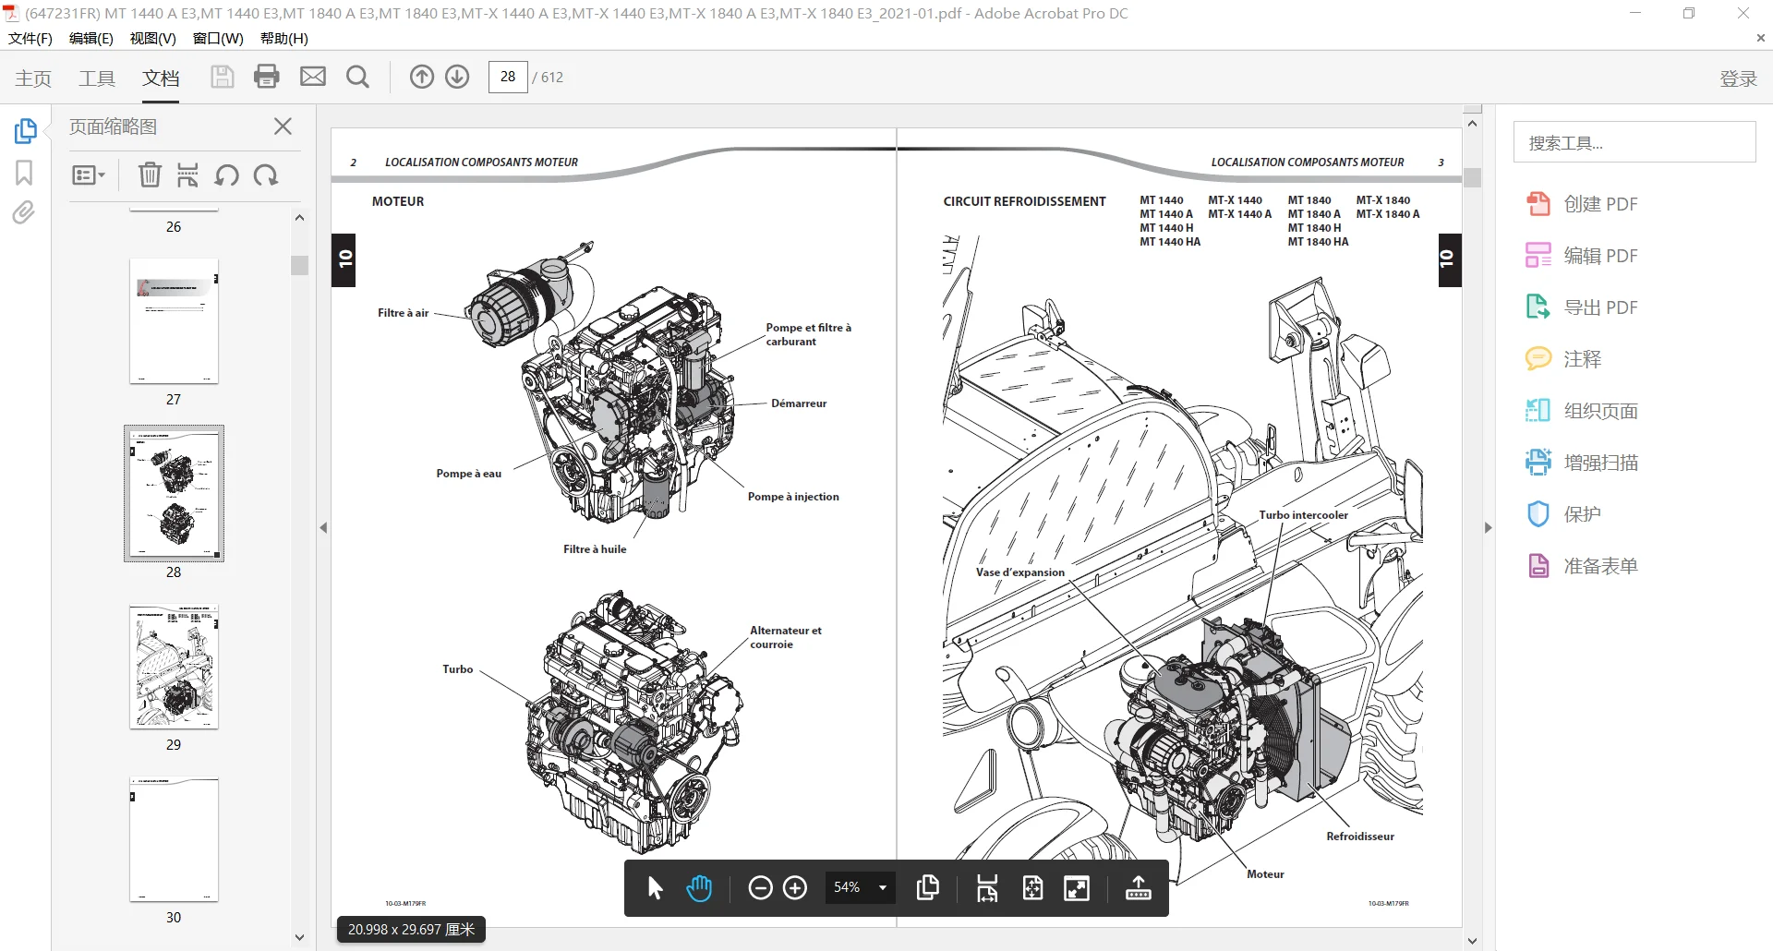Rotate pages clockwise
The width and height of the screenshot is (1773, 951).
coord(266,175)
